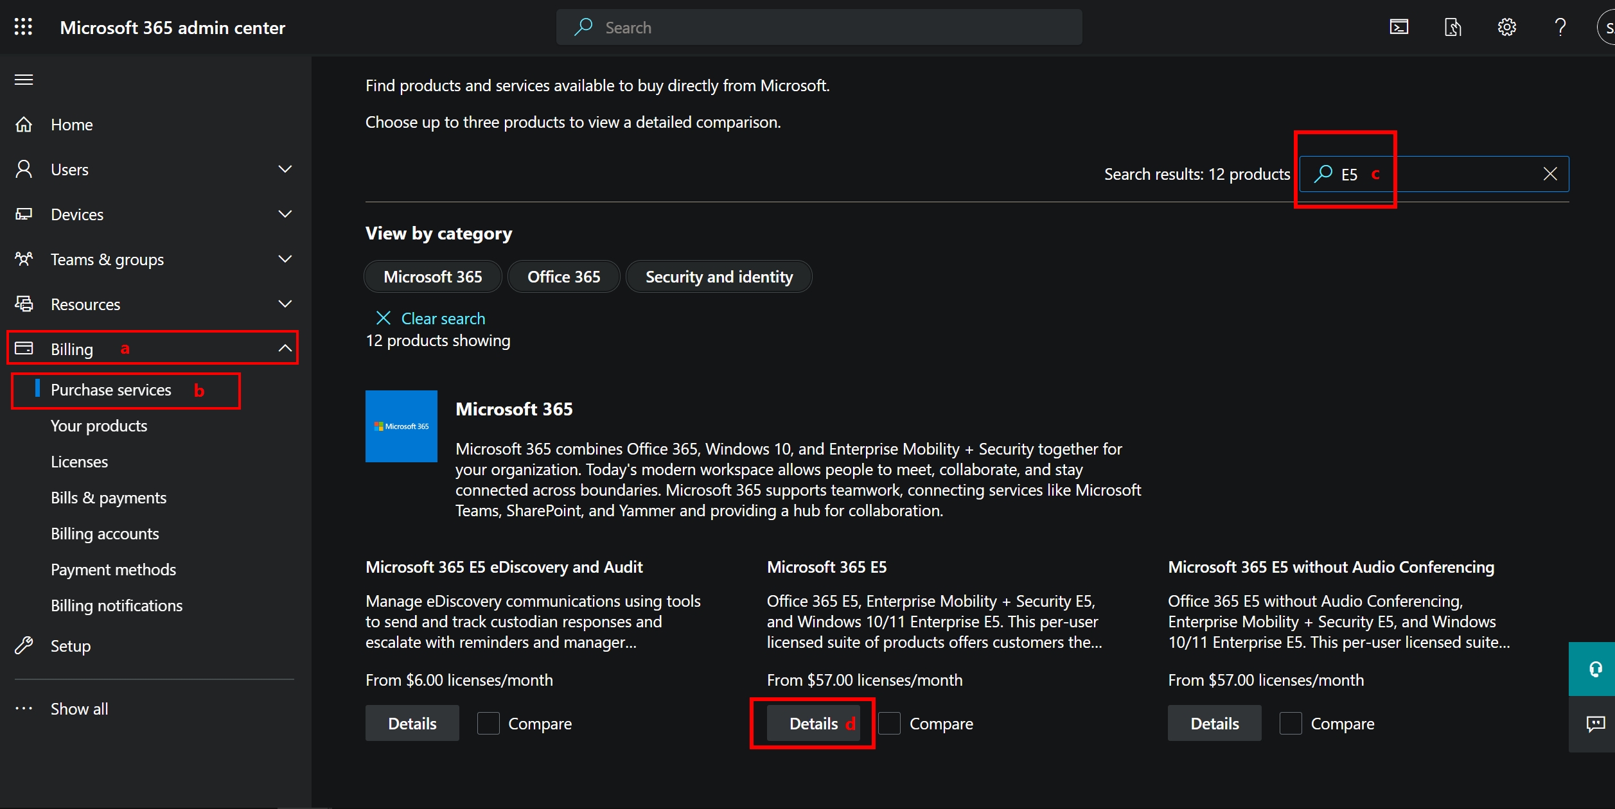Image resolution: width=1615 pixels, height=809 pixels.
Task: Collapse the Billing navigation section
Action: pos(285,349)
